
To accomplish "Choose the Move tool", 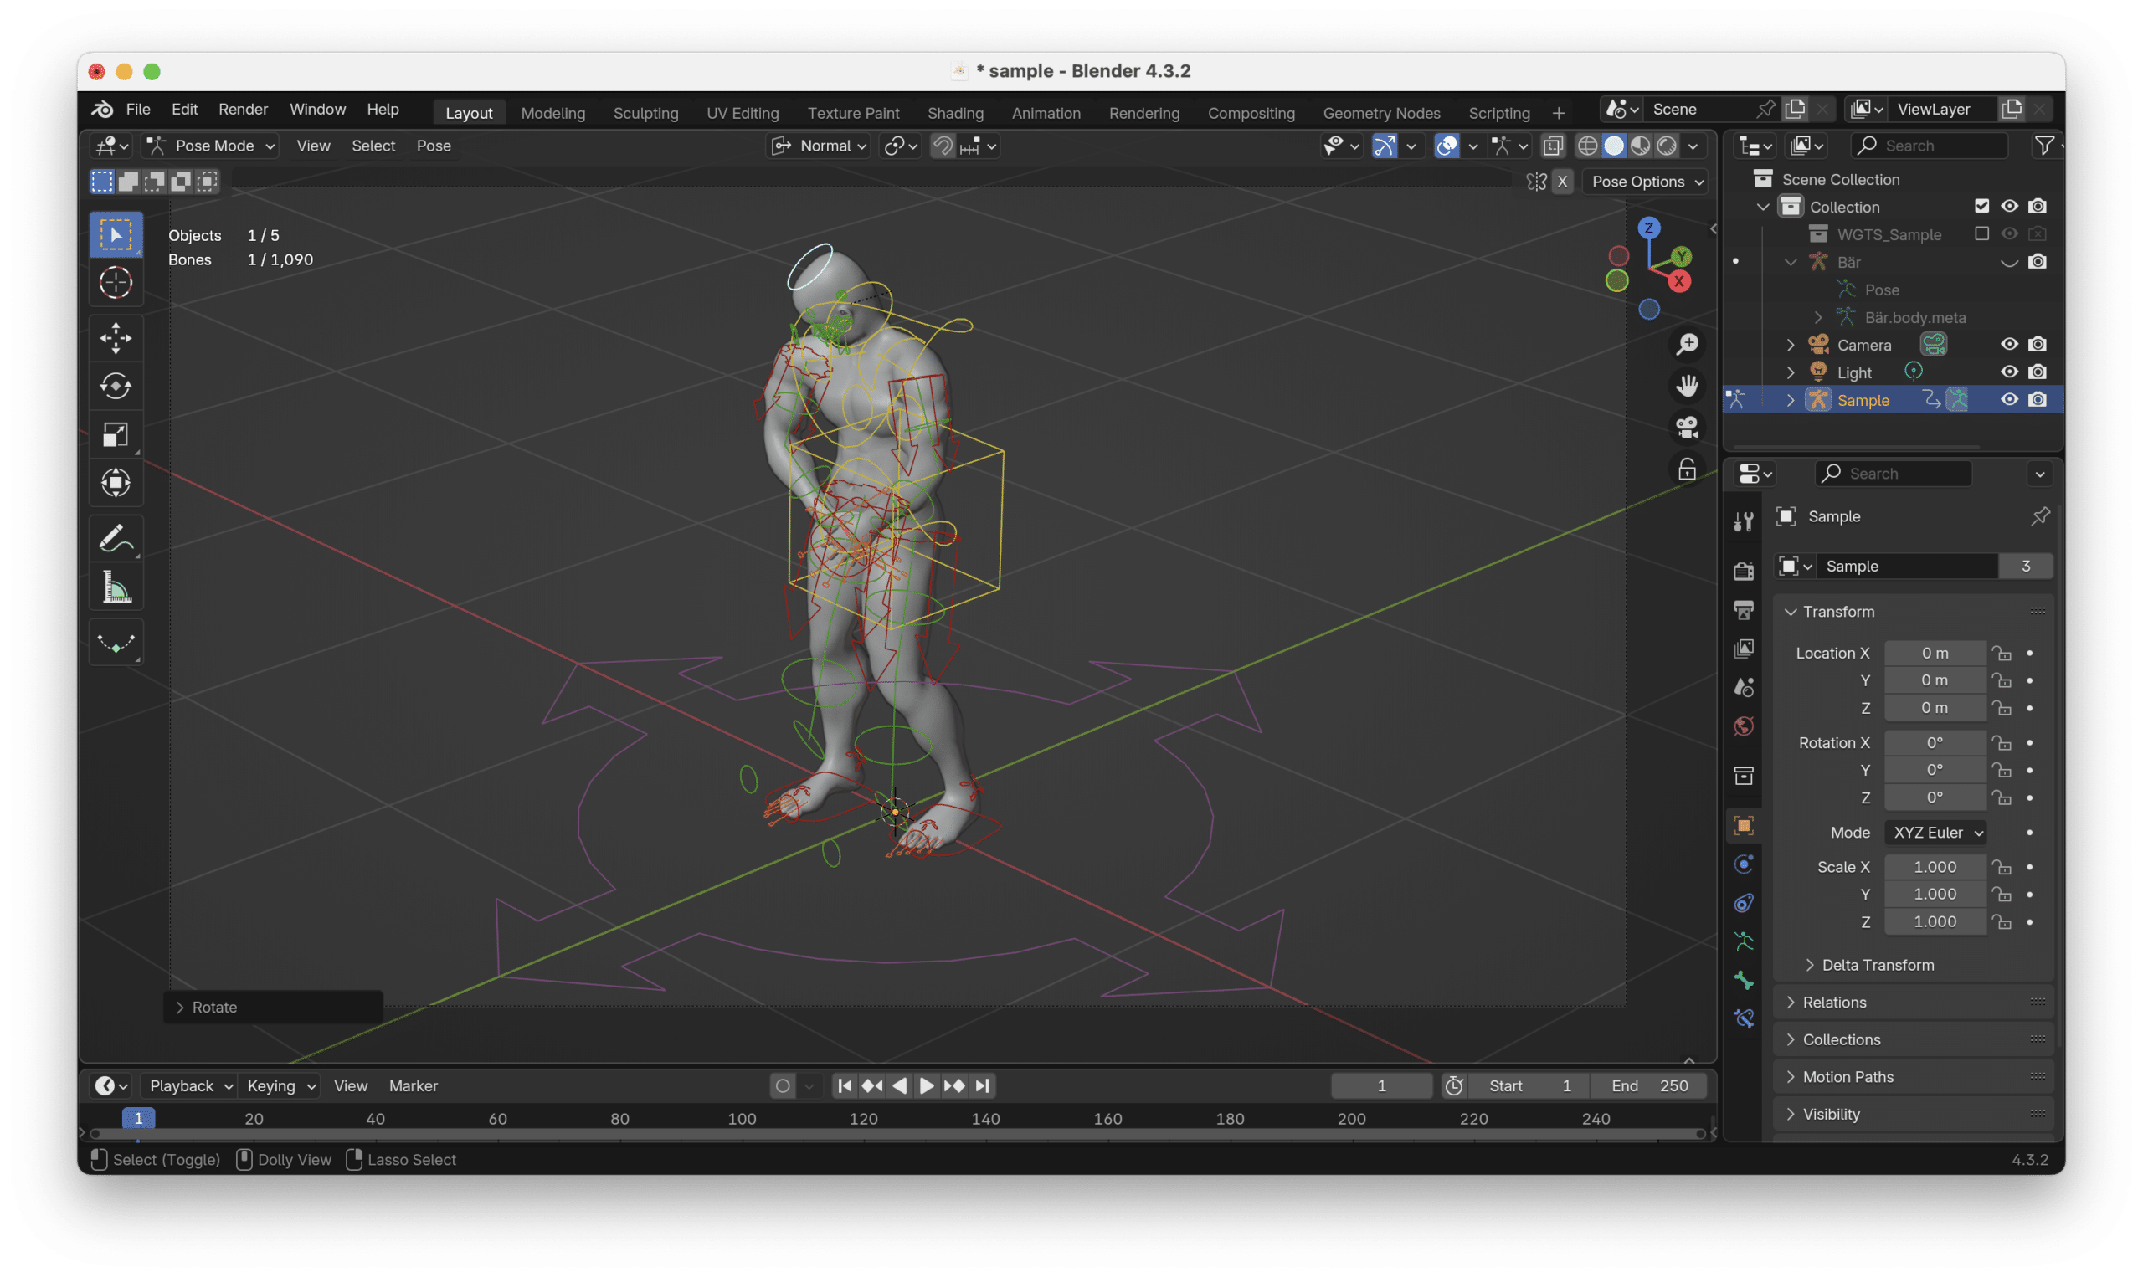I will coord(116,338).
